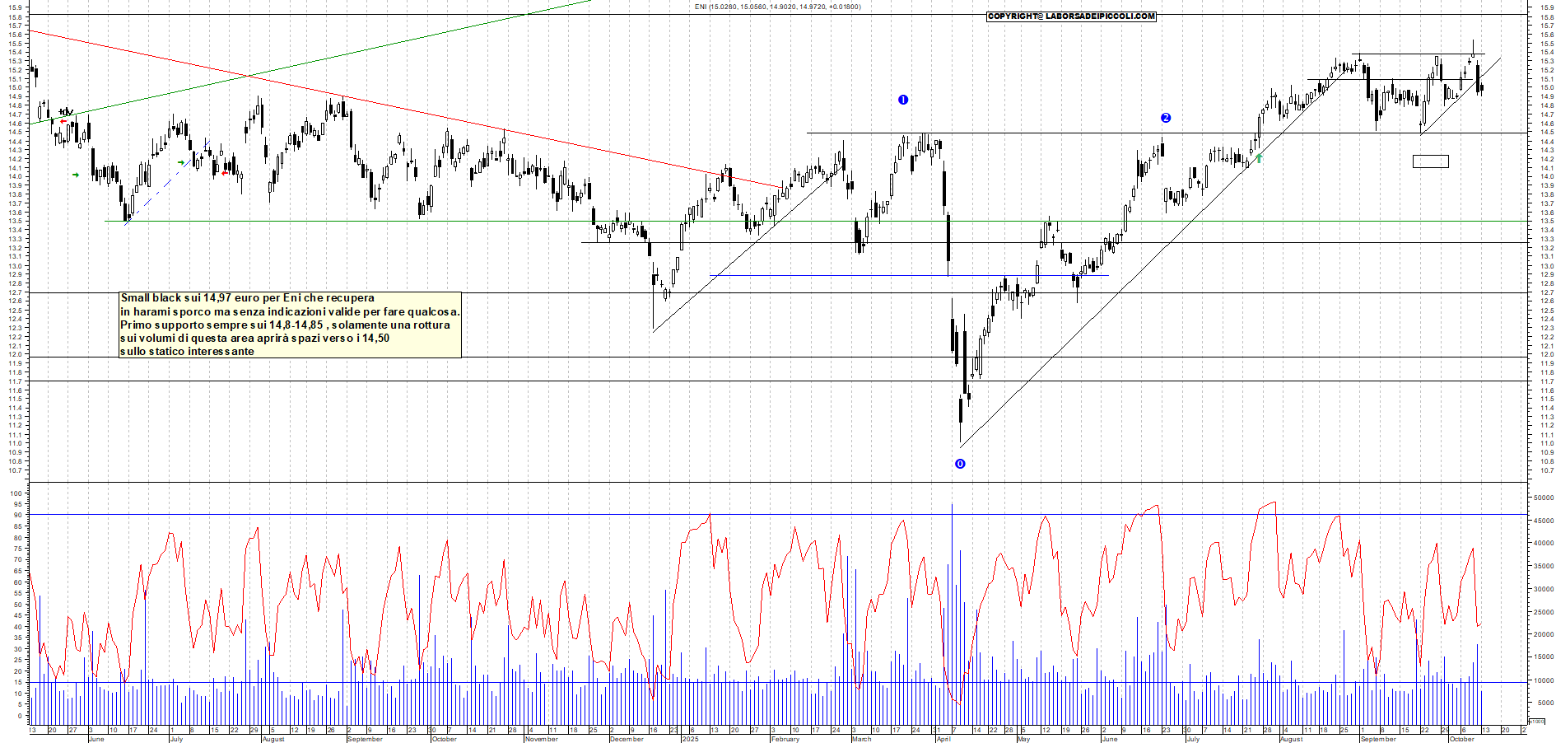Click the red arrow below the +div label
Screen dimensions: 1556x743
click(63, 122)
